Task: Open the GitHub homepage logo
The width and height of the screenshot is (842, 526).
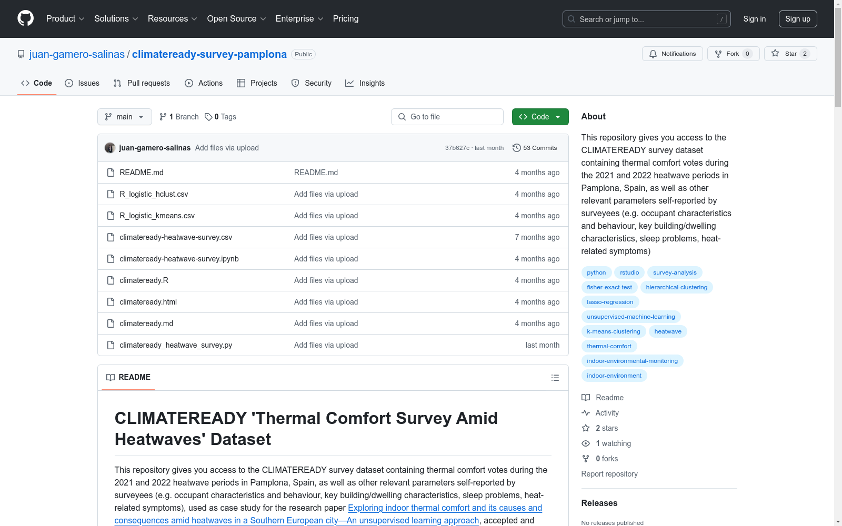Action: 25,18
